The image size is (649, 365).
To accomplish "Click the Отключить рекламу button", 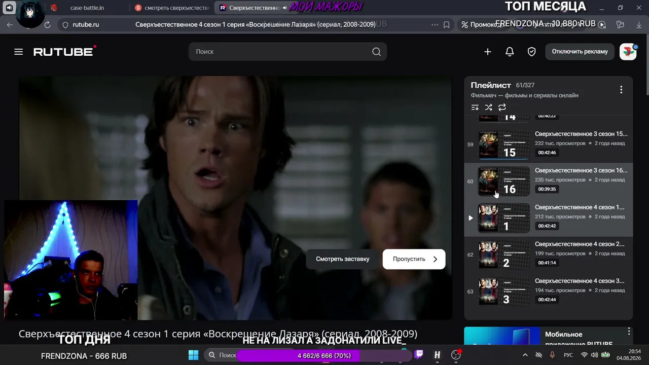I will (580, 52).
